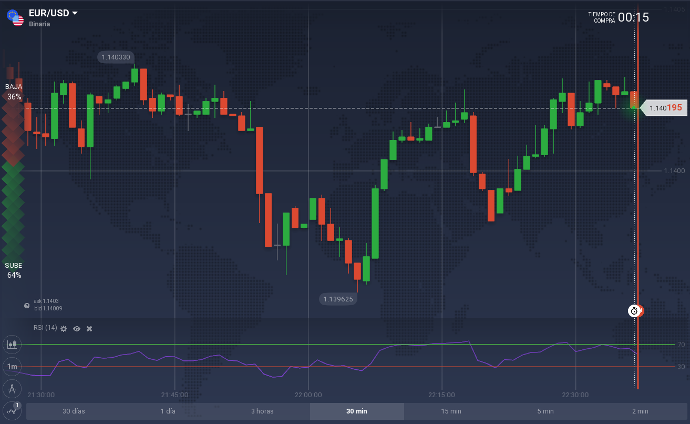
Task: Click the low price label 1.139625
Action: click(338, 299)
